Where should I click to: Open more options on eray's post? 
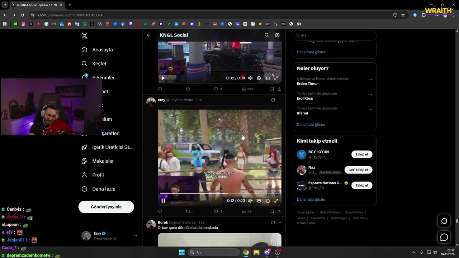click(x=279, y=100)
